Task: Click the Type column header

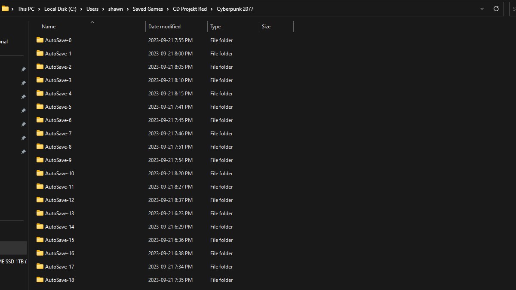Action: tap(215, 27)
